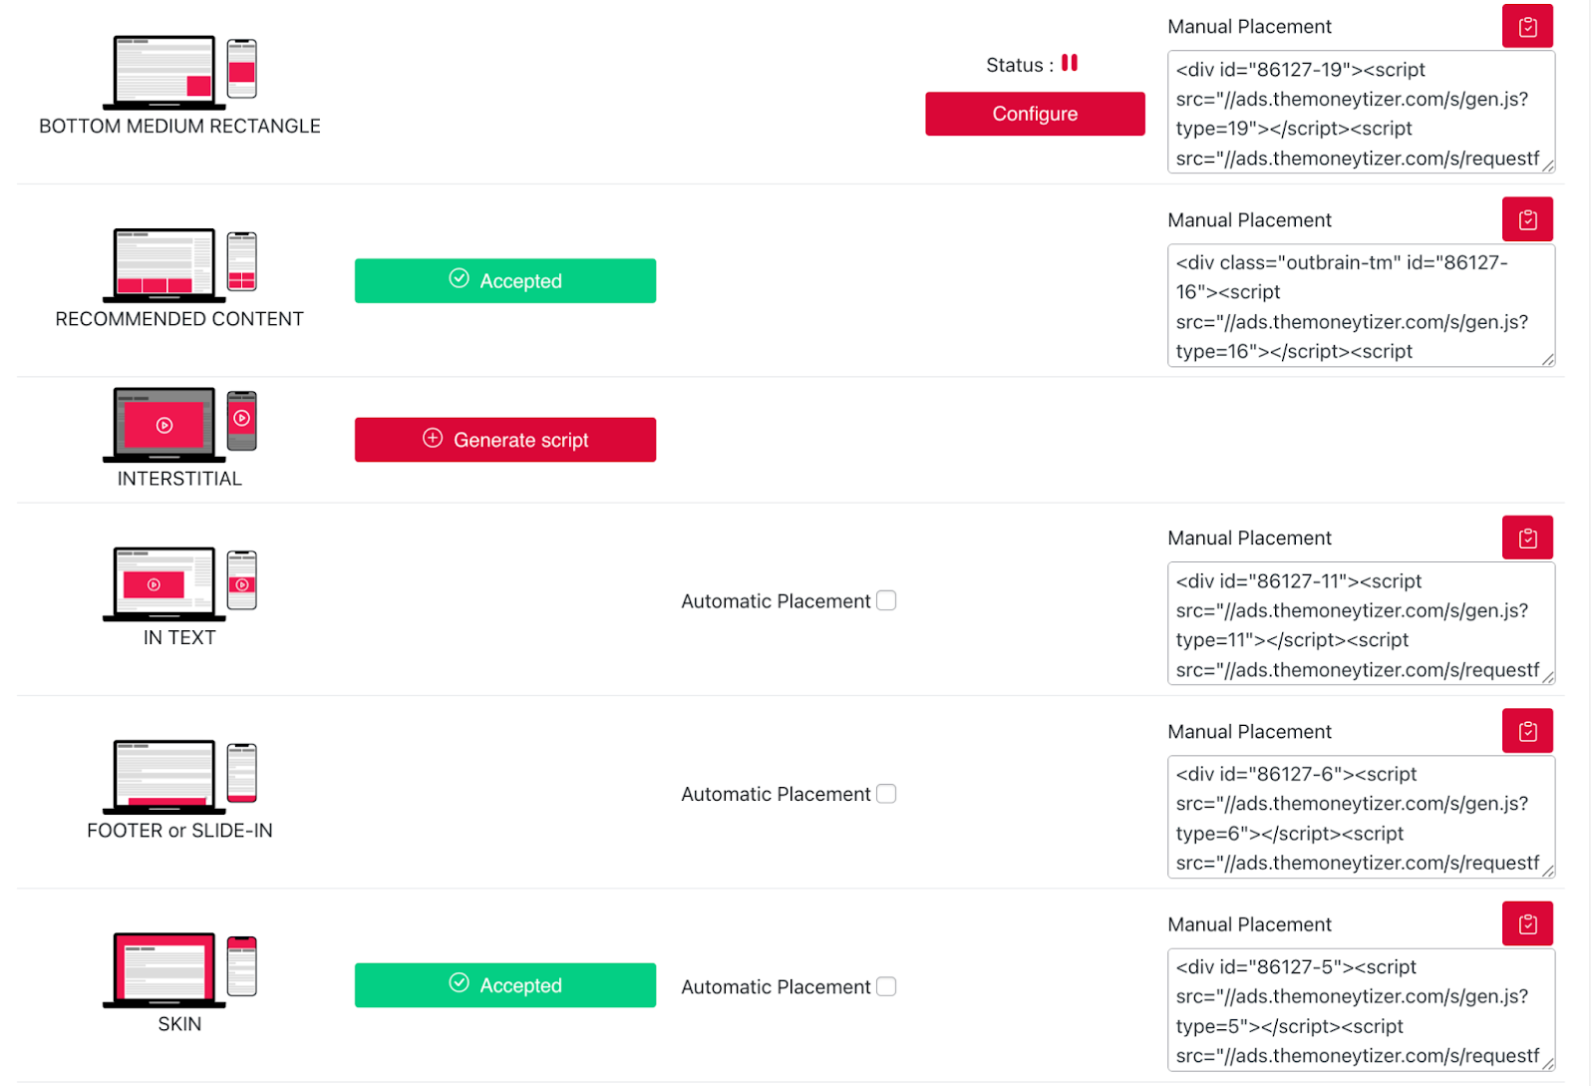
Task: Click the Bottom Medium Rectangle format thumbnail
Action: pyautogui.click(x=179, y=72)
